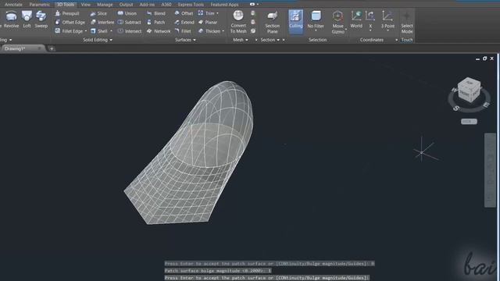Apply the Subtract boolean tool
The image size is (500, 281).
pos(129,23)
